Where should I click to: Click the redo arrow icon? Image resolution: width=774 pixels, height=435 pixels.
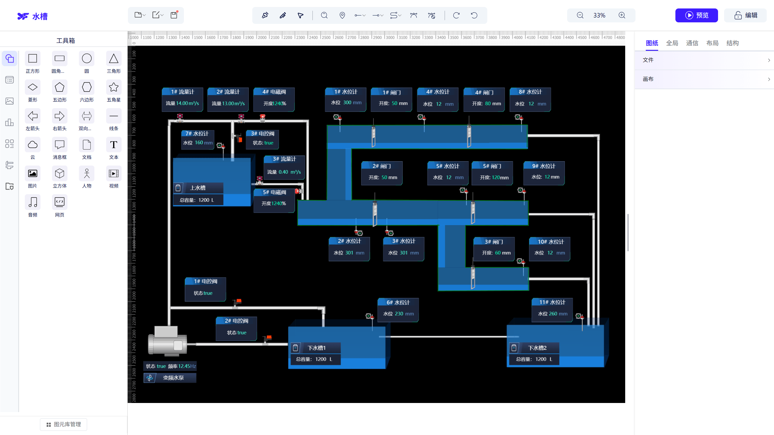coord(456,15)
